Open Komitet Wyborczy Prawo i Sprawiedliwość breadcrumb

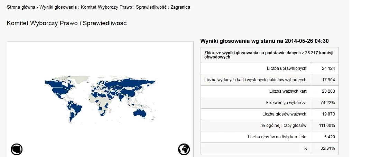click(x=124, y=7)
